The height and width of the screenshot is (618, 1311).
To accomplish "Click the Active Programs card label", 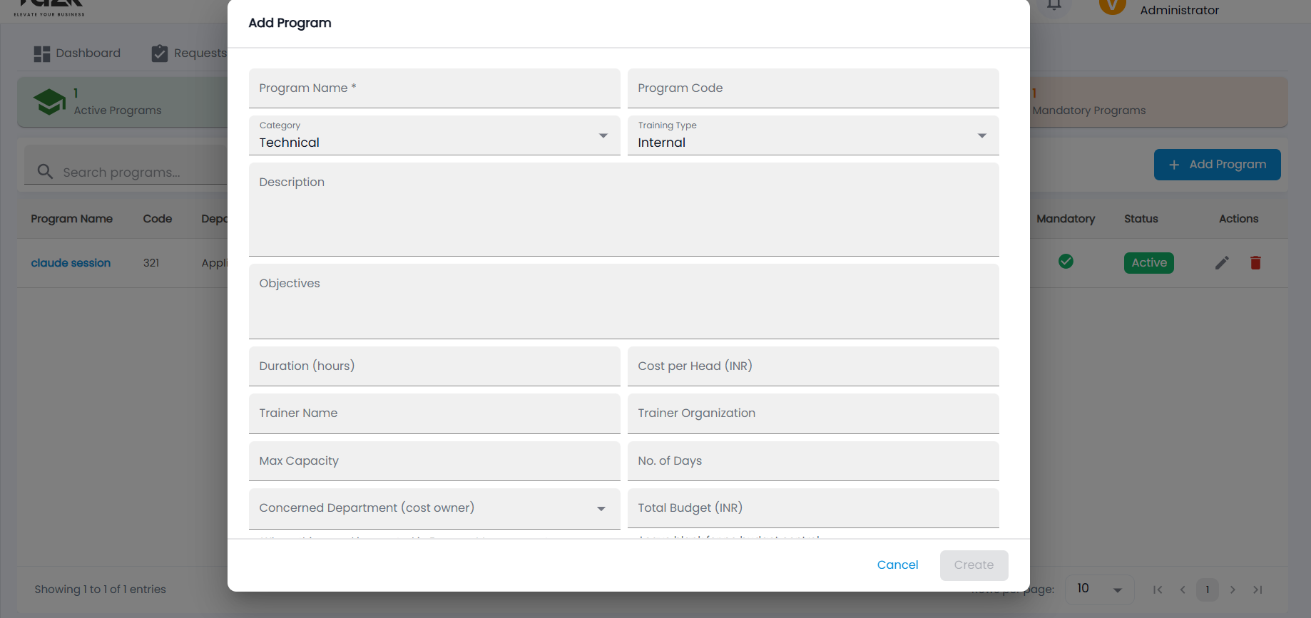I will pos(118,110).
